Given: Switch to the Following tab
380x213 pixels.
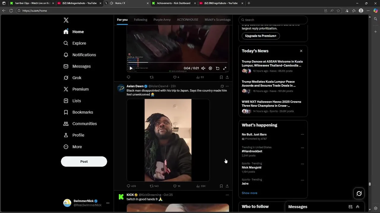Looking at the screenshot, I should click(140, 20).
